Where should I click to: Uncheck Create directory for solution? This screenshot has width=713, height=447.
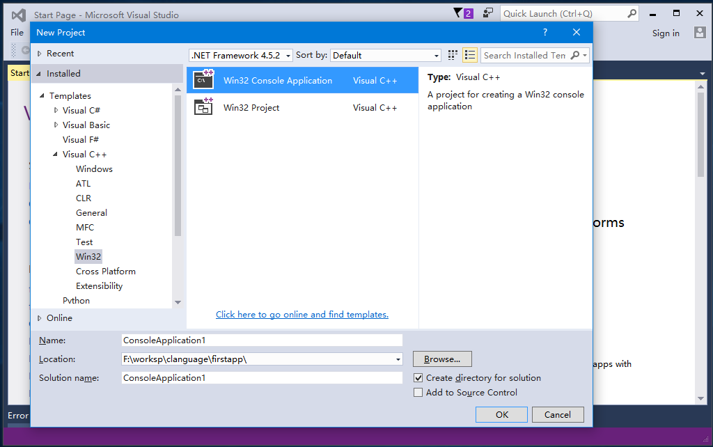click(418, 378)
